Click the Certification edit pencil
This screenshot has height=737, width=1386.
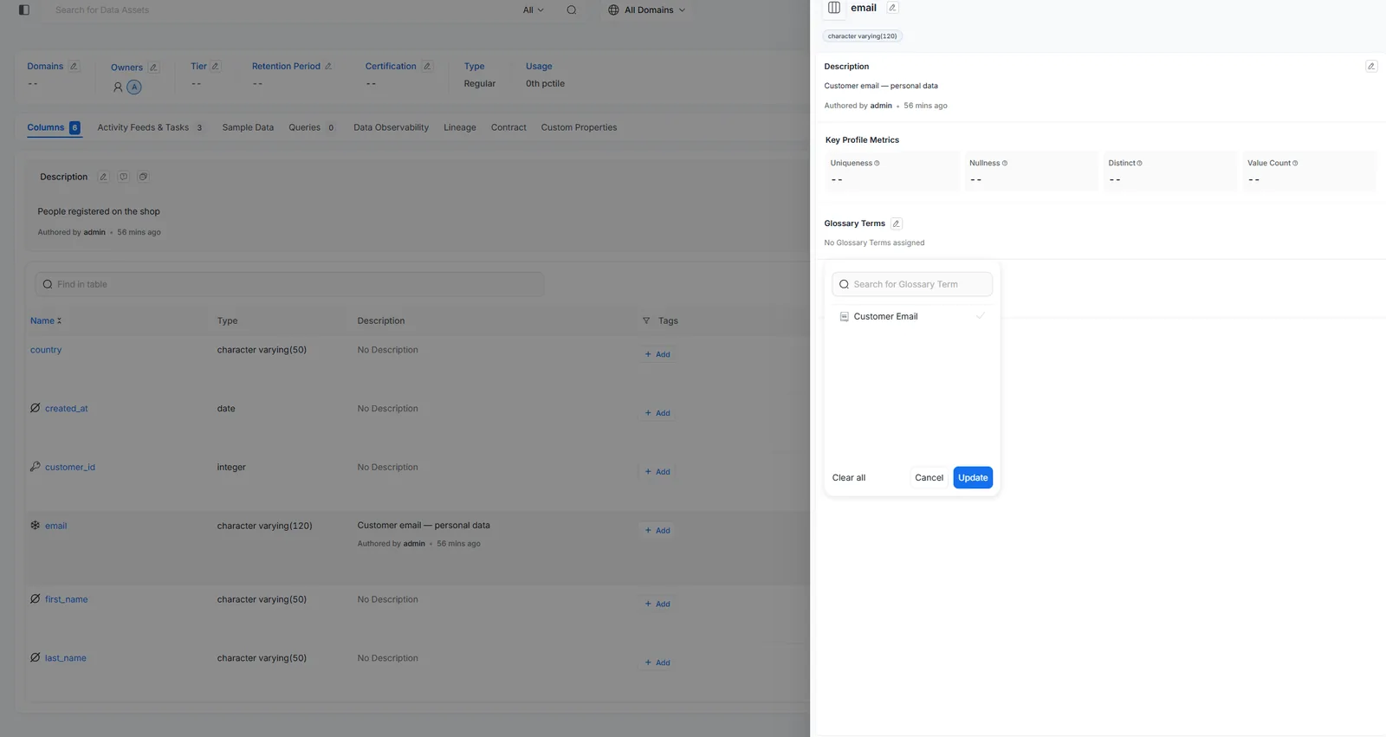click(427, 66)
